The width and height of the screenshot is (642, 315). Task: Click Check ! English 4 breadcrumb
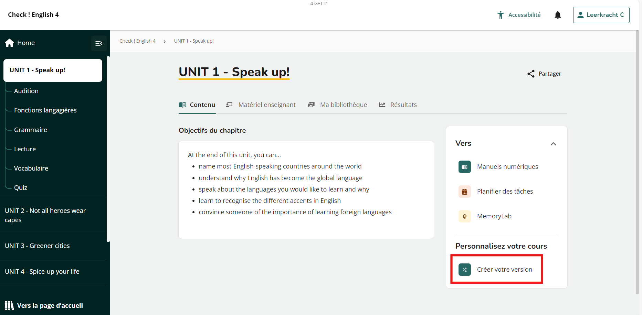pyautogui.click(x=137, y=41)
